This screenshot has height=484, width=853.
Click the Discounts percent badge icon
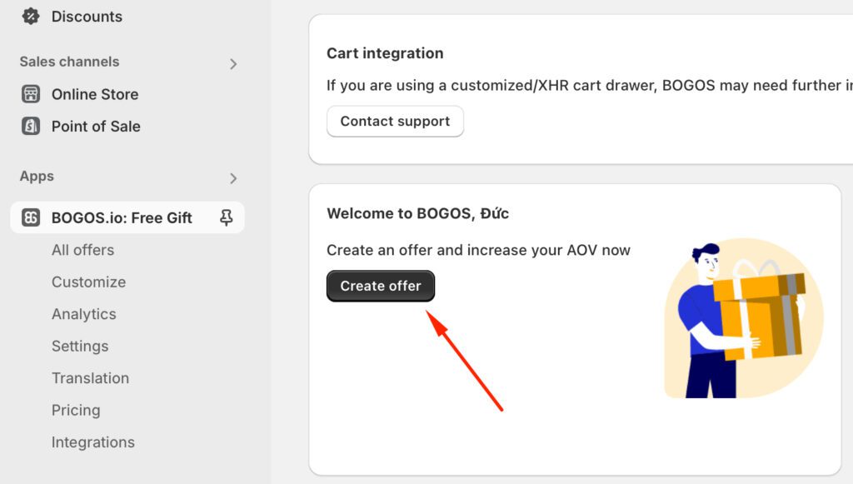[31, 16]
